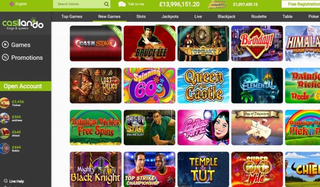This screenshot has width=320, height=187.
Task: Open the Talk to me chat bubble icon
Action: pos(122,4)
